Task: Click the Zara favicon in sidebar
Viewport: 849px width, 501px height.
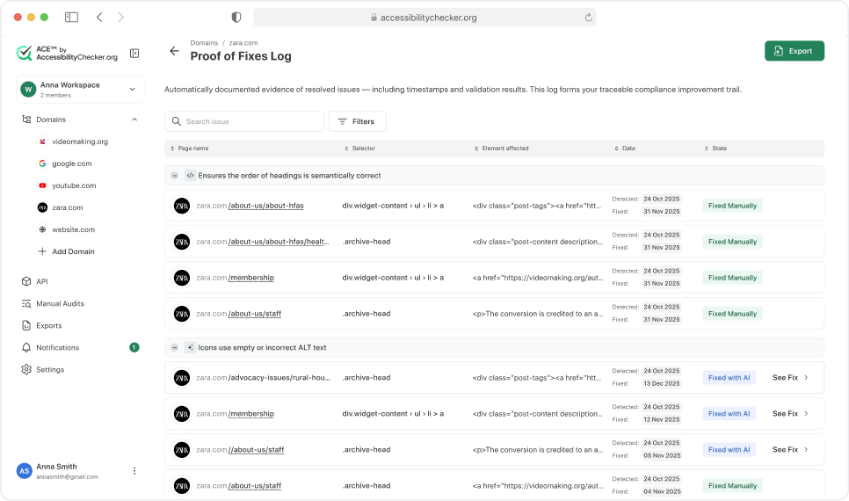Action: (42, 207)
